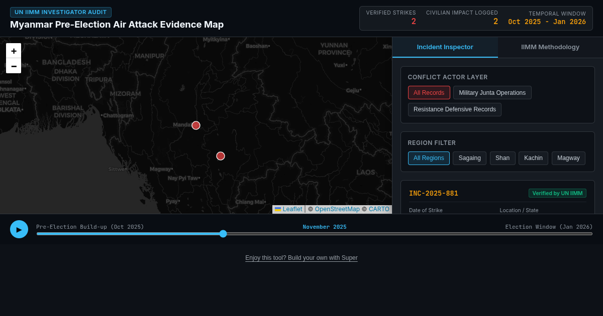Open the IIMM Methodology tab
Screen dimensions: 603x316
tap(550, 47)
